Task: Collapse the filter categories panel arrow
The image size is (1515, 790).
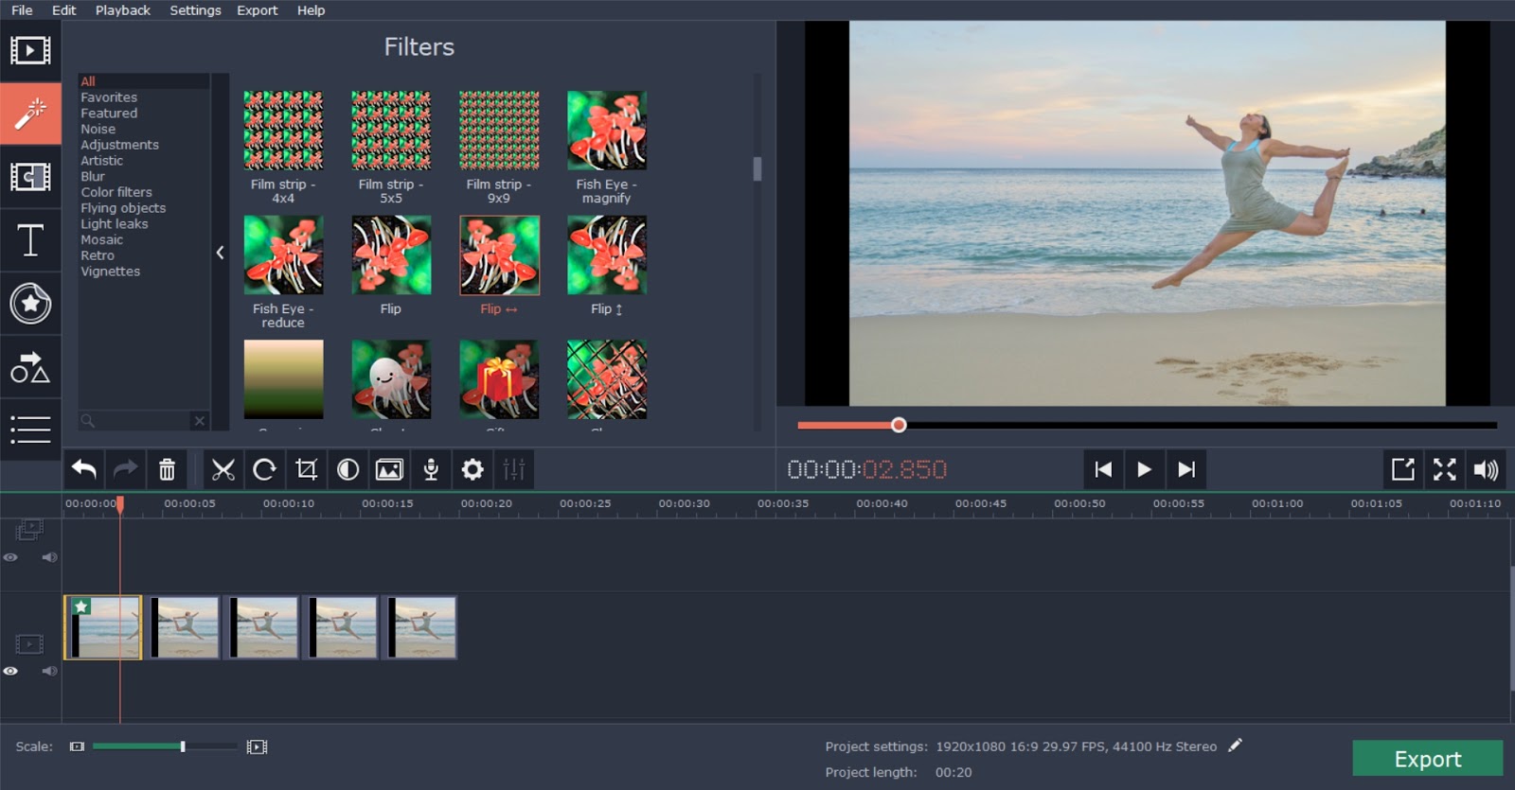Action: (220, 253)
